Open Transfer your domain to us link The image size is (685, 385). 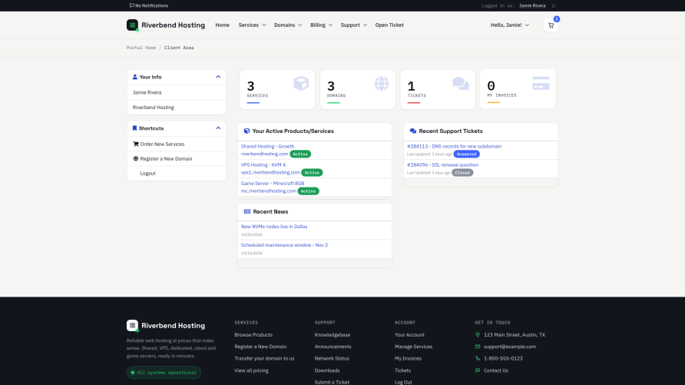[x=264, y=358]
